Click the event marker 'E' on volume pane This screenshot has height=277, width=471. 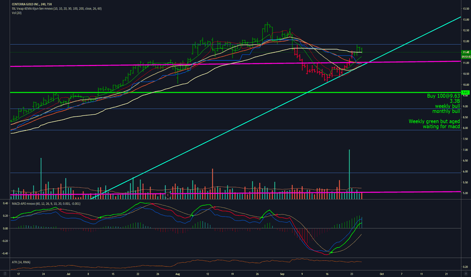pos(168,195)
